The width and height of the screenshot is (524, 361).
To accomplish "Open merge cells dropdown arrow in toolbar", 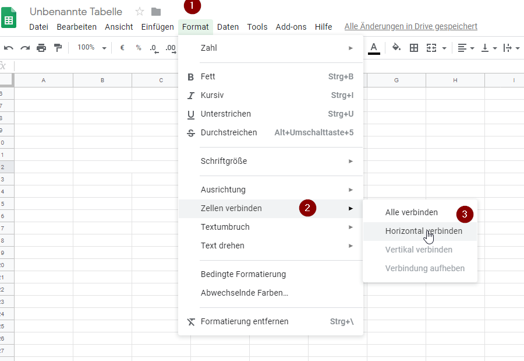I will (x=444, y=48).
